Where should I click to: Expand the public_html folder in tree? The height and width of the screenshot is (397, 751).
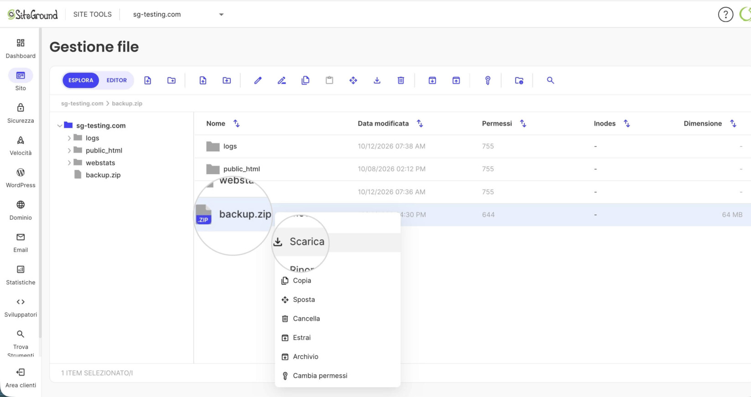[x=69, y=150]
